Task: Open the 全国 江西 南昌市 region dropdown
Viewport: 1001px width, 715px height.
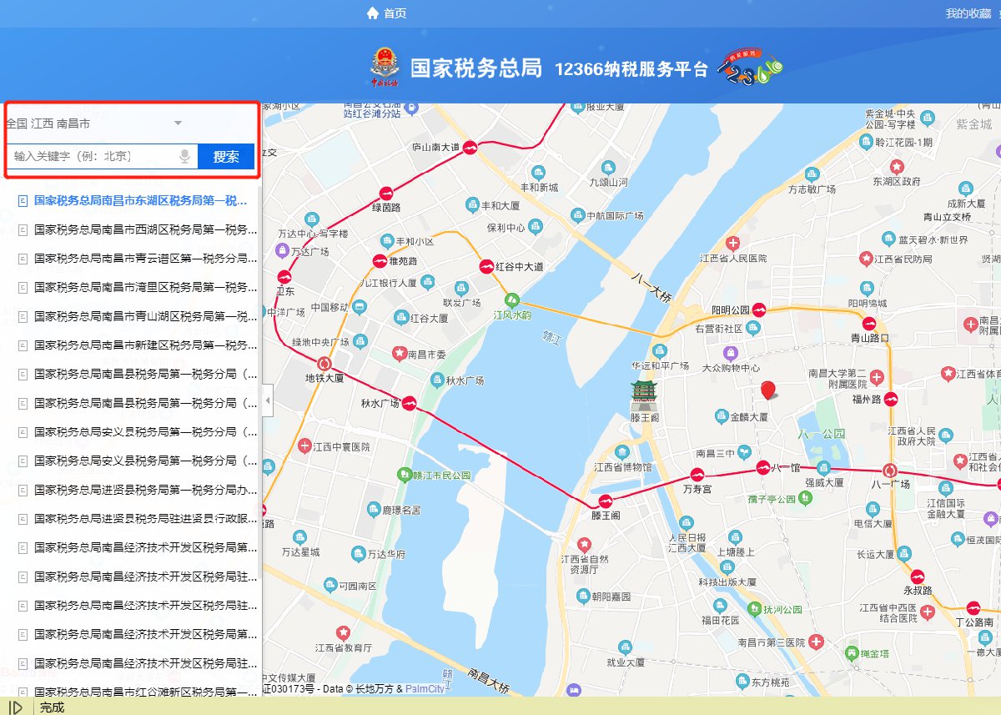Action: click(x=177, y=123)
